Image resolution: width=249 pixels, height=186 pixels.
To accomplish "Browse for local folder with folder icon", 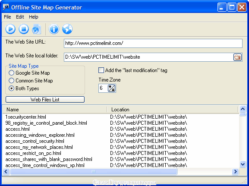I will tap(237, 57).
